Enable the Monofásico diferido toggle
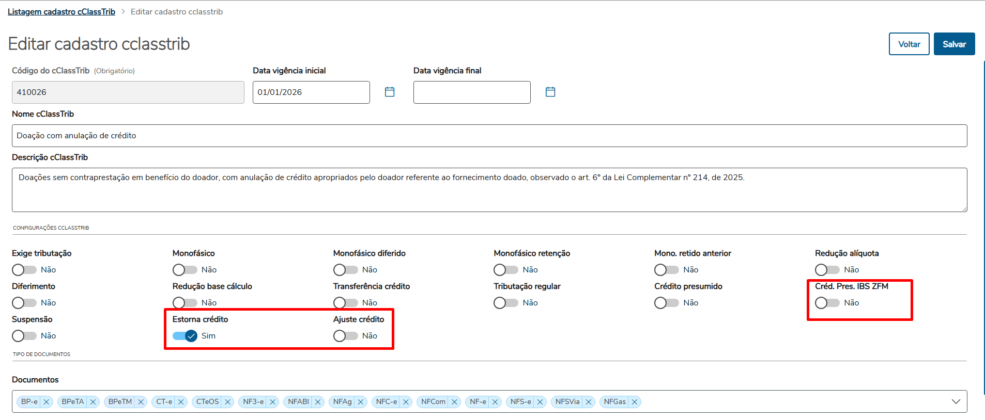985x420 pixels. (345, 270)
